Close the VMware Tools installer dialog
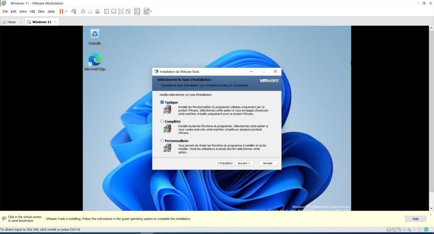The image size is (434, 234). tap(275, 71)
